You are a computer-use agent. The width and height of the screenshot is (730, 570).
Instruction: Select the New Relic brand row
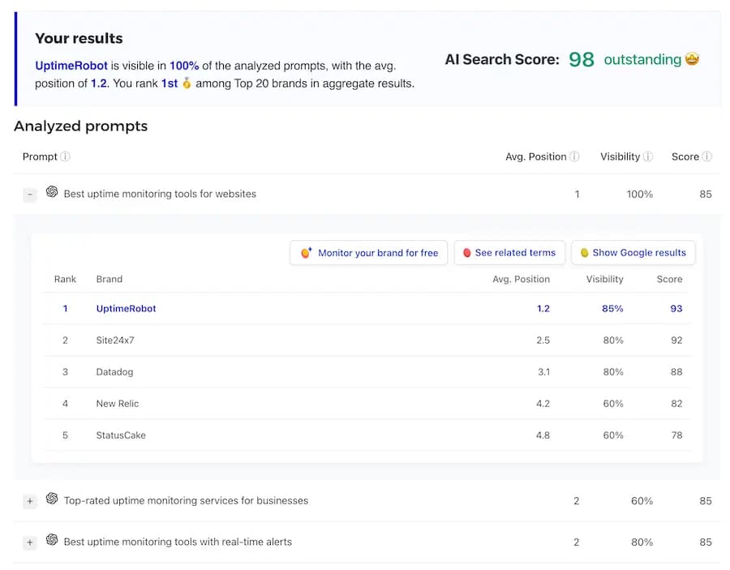(367, 404)
